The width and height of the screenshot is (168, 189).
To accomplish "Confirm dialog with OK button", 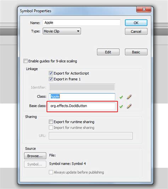I will [x=136, y=23].
